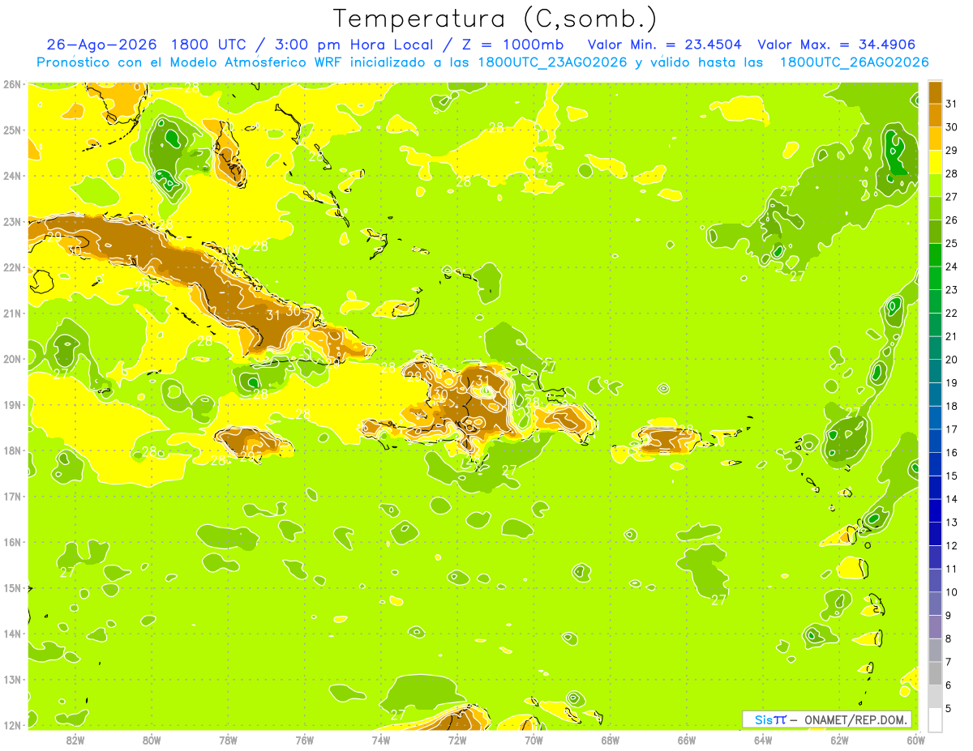Click 'Valor Max. = 34.4906'
This screenshot has height=751, width=973.
point(837,45)
